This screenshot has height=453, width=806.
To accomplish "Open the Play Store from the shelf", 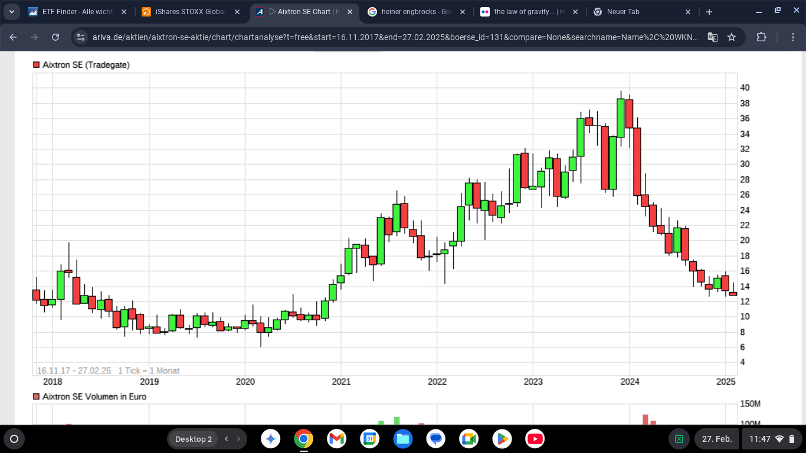I will coord(502,439).
